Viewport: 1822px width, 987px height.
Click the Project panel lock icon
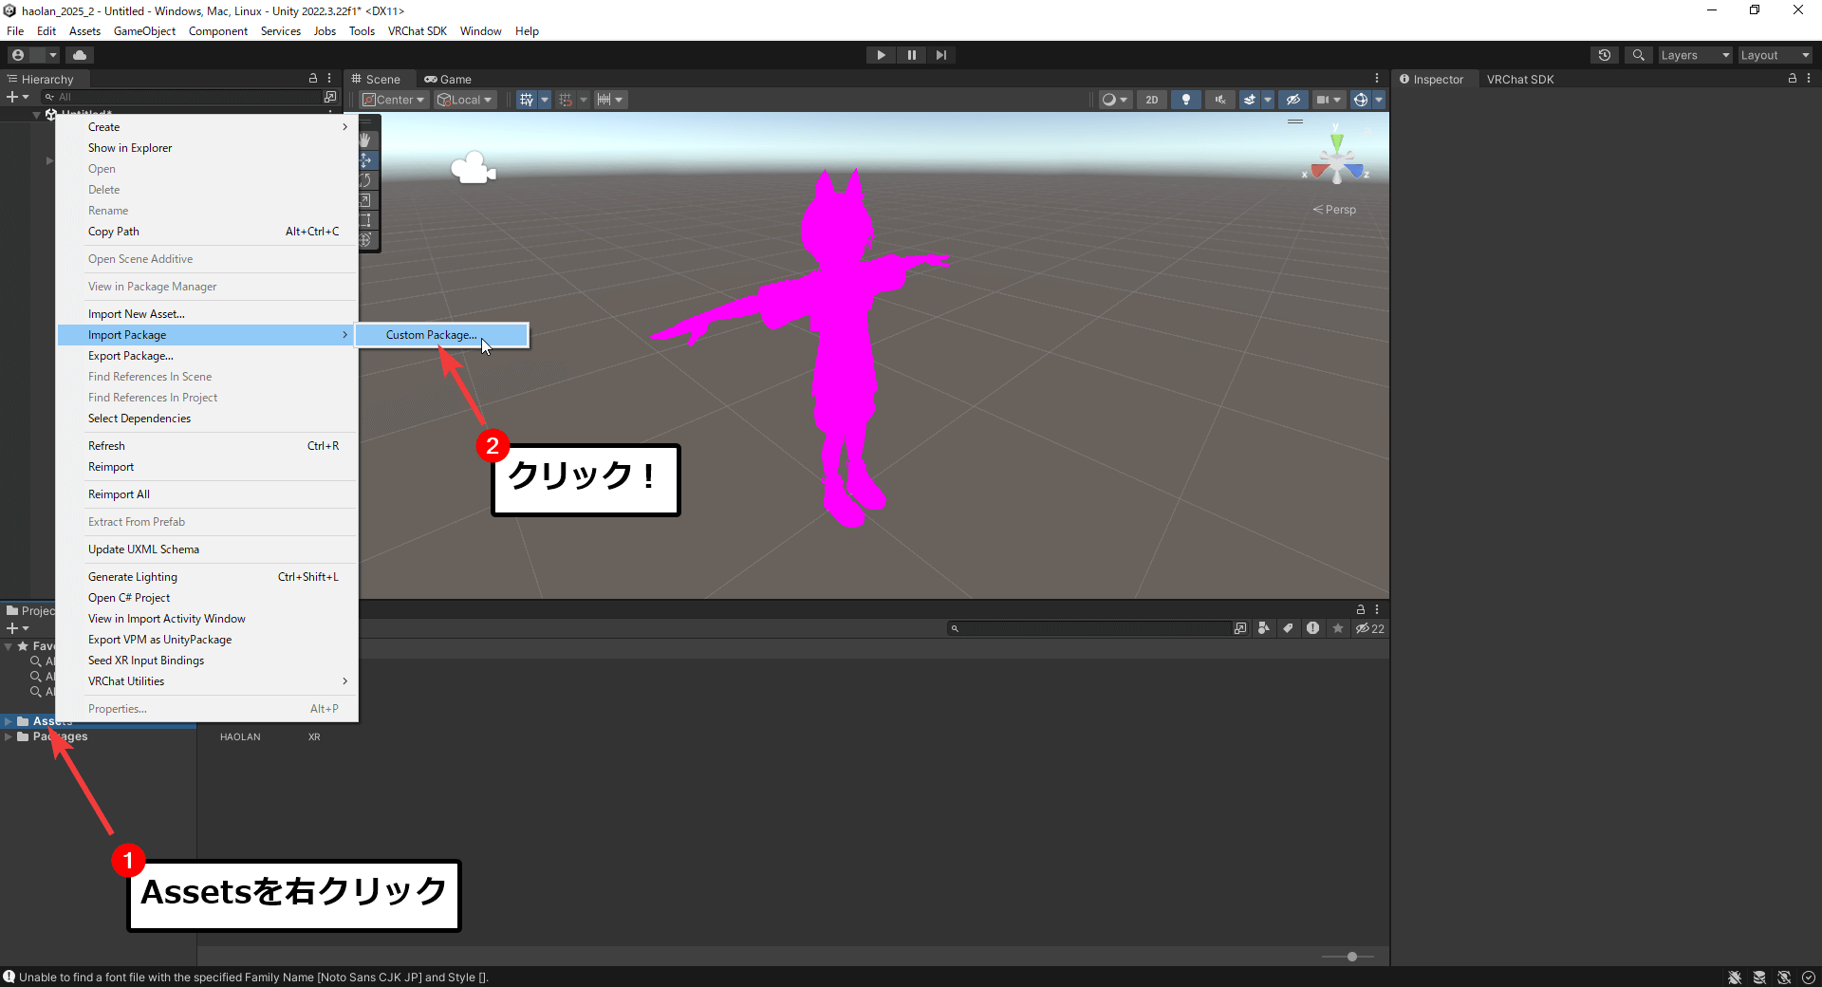1361,609
